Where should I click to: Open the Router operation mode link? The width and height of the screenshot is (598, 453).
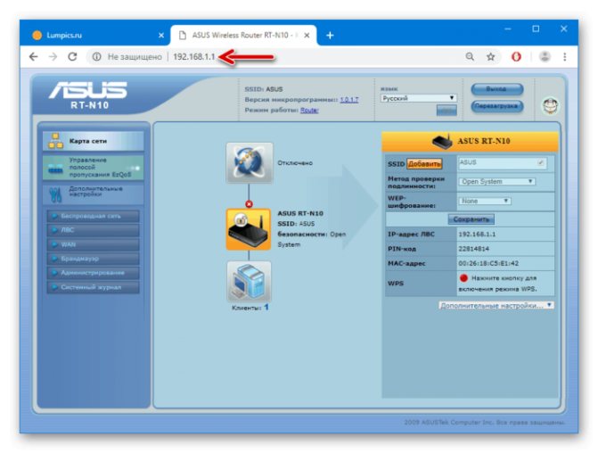(x=309, y=110)
